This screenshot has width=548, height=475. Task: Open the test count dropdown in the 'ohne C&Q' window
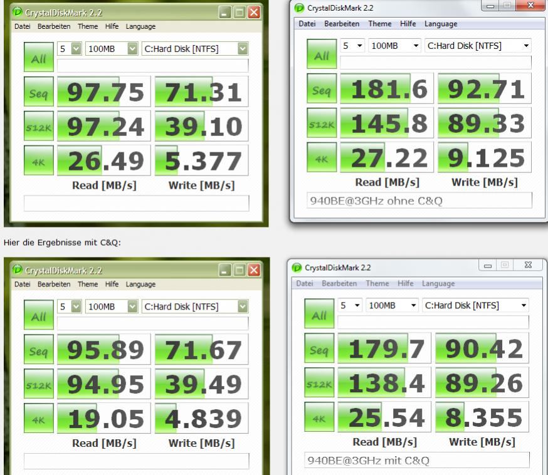352,45
